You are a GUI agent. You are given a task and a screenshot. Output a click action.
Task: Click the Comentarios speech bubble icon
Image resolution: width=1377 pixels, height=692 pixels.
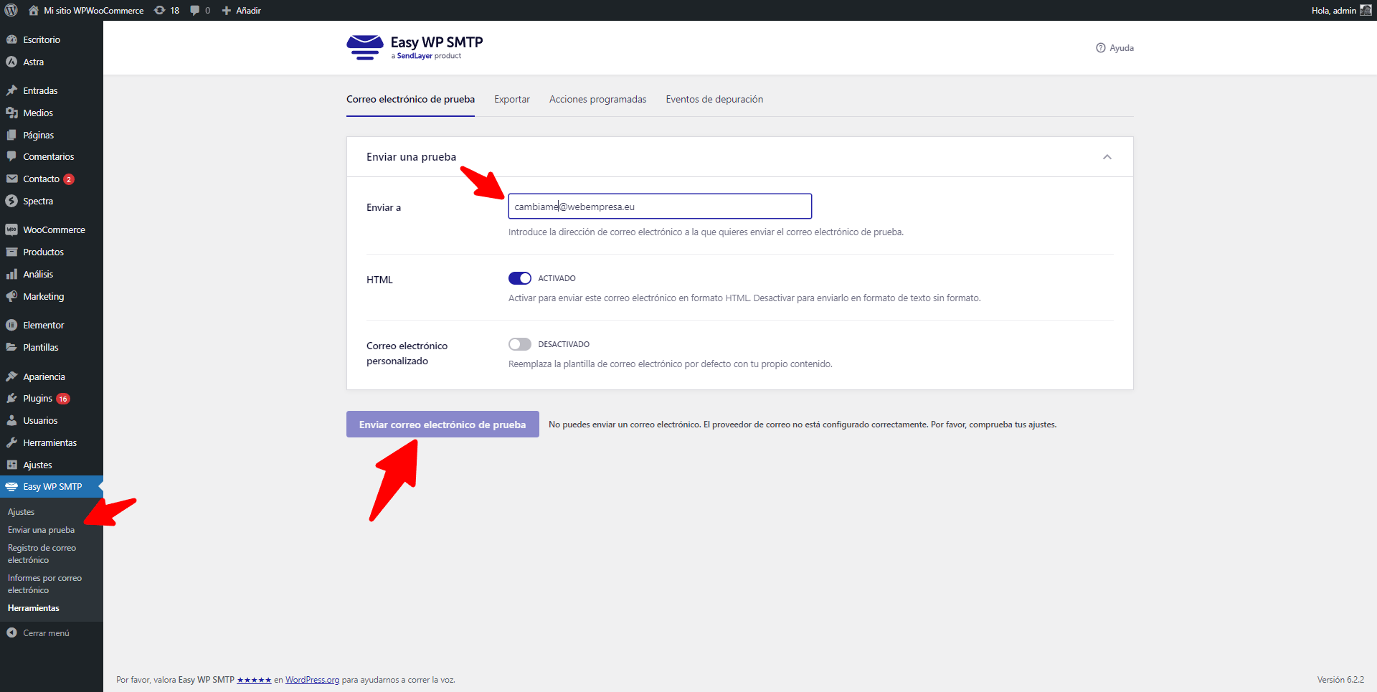click(x=11, y=156)
